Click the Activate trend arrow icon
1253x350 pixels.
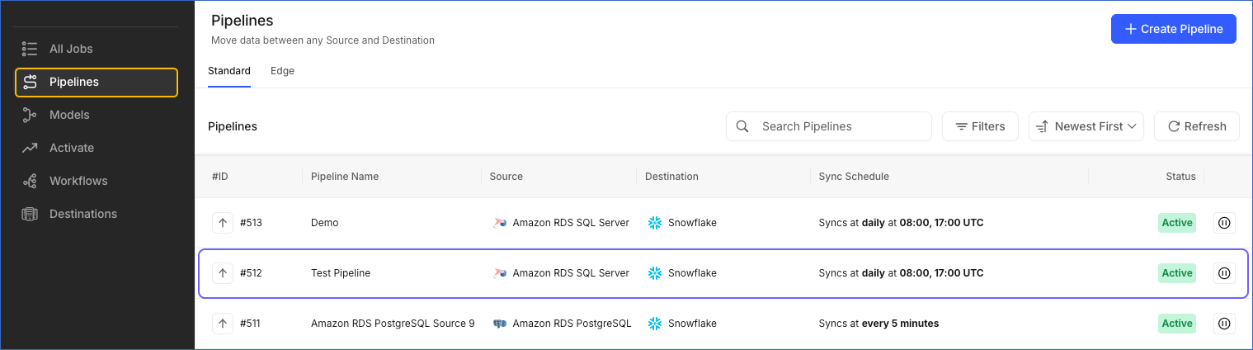pyautogui.click(x=30, y=148)
